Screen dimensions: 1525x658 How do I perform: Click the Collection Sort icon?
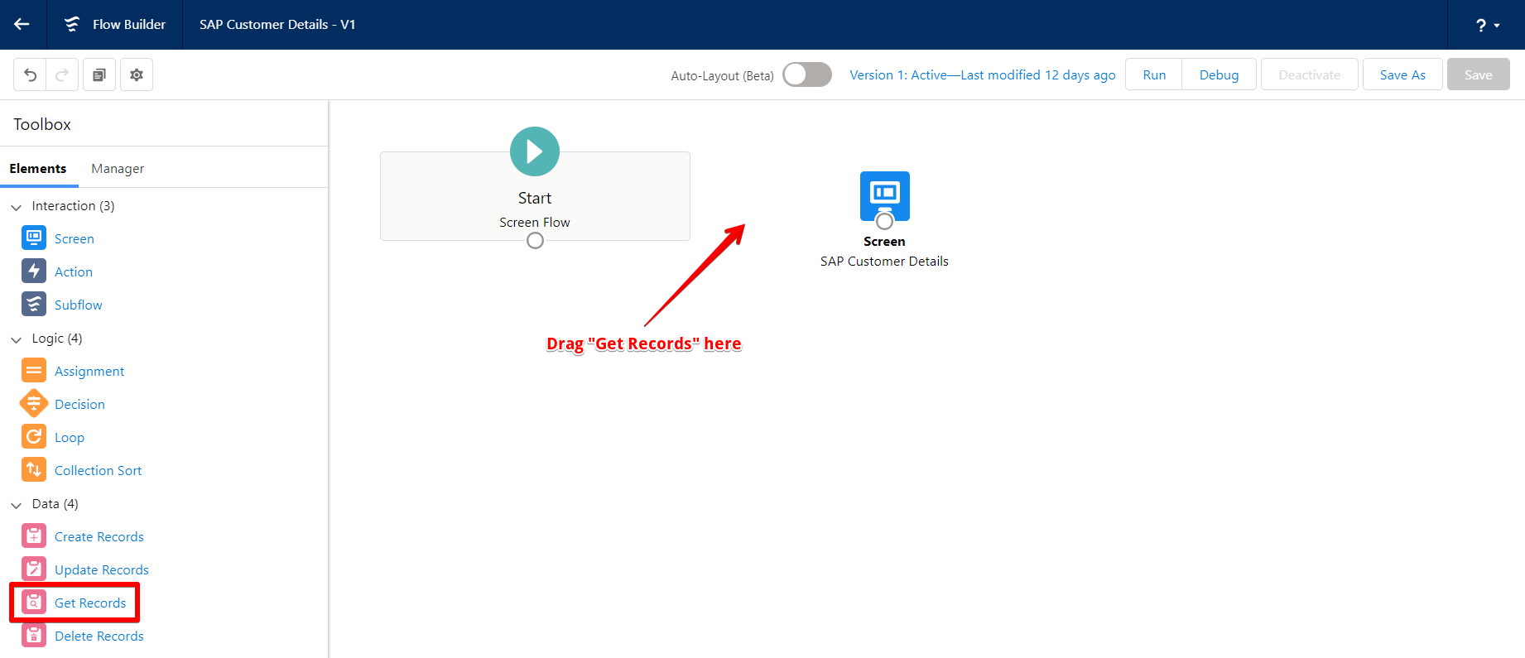tap(34, 469)
